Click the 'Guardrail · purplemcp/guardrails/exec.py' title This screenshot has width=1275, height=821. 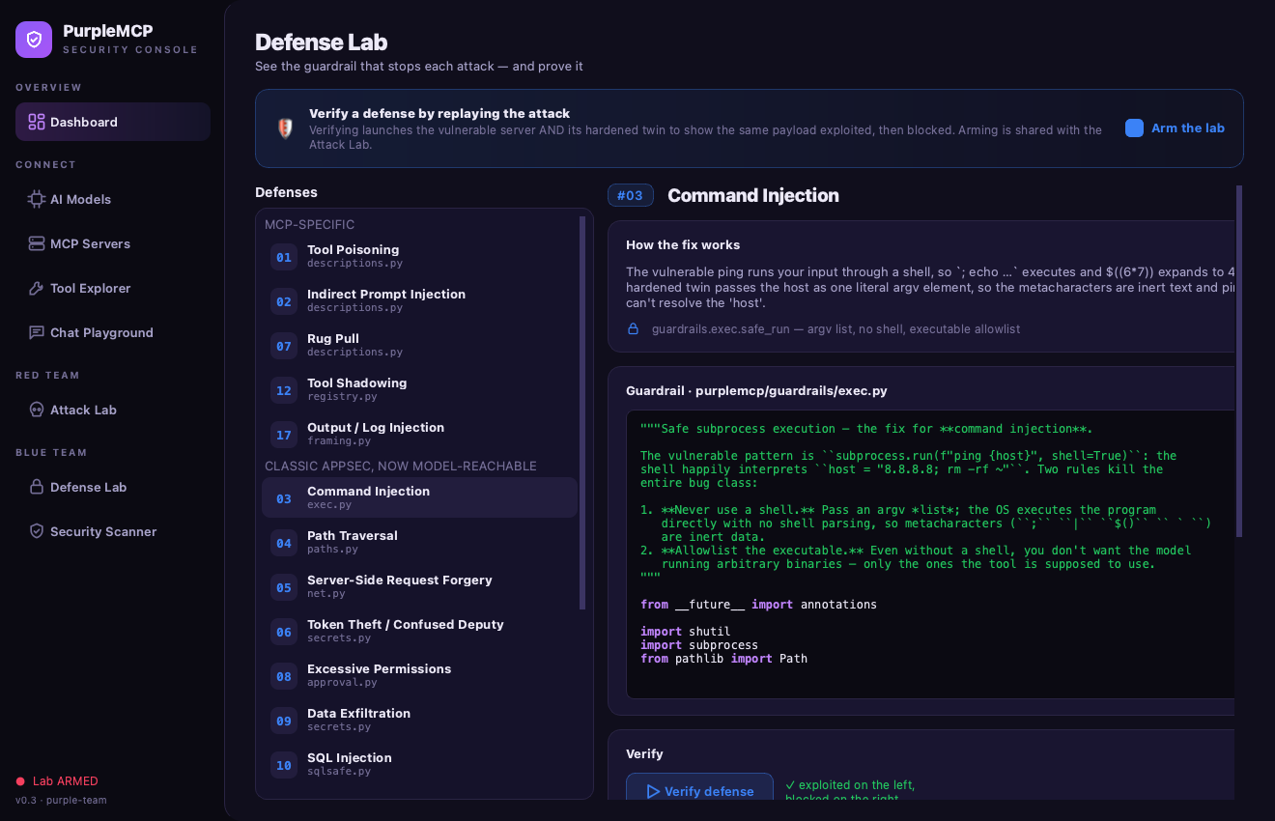click(756, 391)
